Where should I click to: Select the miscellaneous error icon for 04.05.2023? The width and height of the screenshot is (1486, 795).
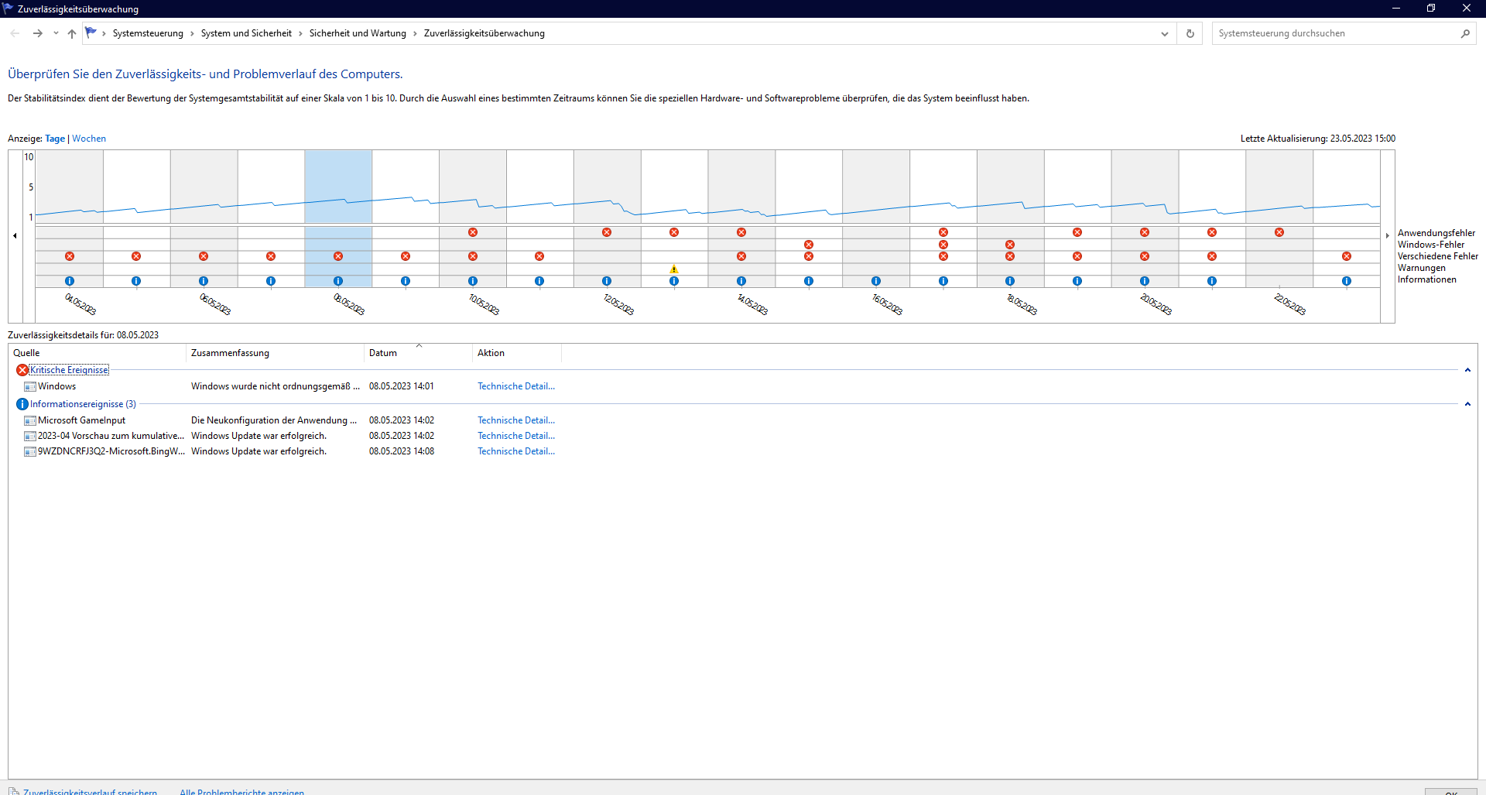pyautogui.click(x=70, y=256)
